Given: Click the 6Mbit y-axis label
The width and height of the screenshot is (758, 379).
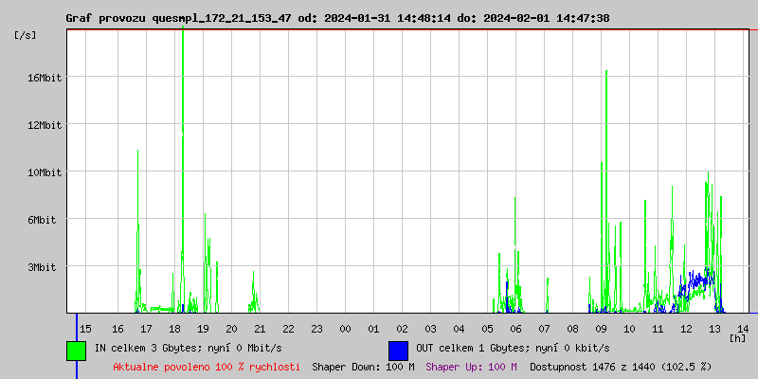Looking at the screenshot, I should click(42, 220).
